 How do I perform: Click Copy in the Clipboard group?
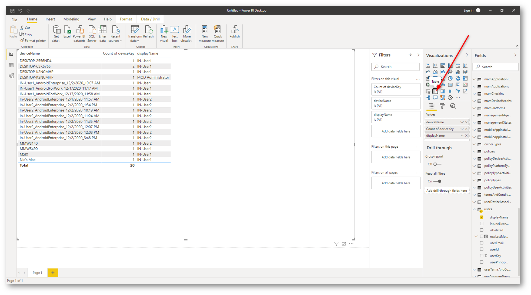[26, 34]
